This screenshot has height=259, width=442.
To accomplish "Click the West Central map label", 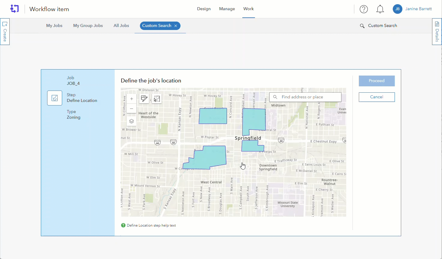I will [x=211, y=182].
